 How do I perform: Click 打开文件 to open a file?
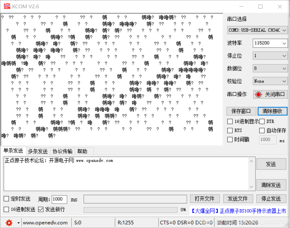click(205, 198)
